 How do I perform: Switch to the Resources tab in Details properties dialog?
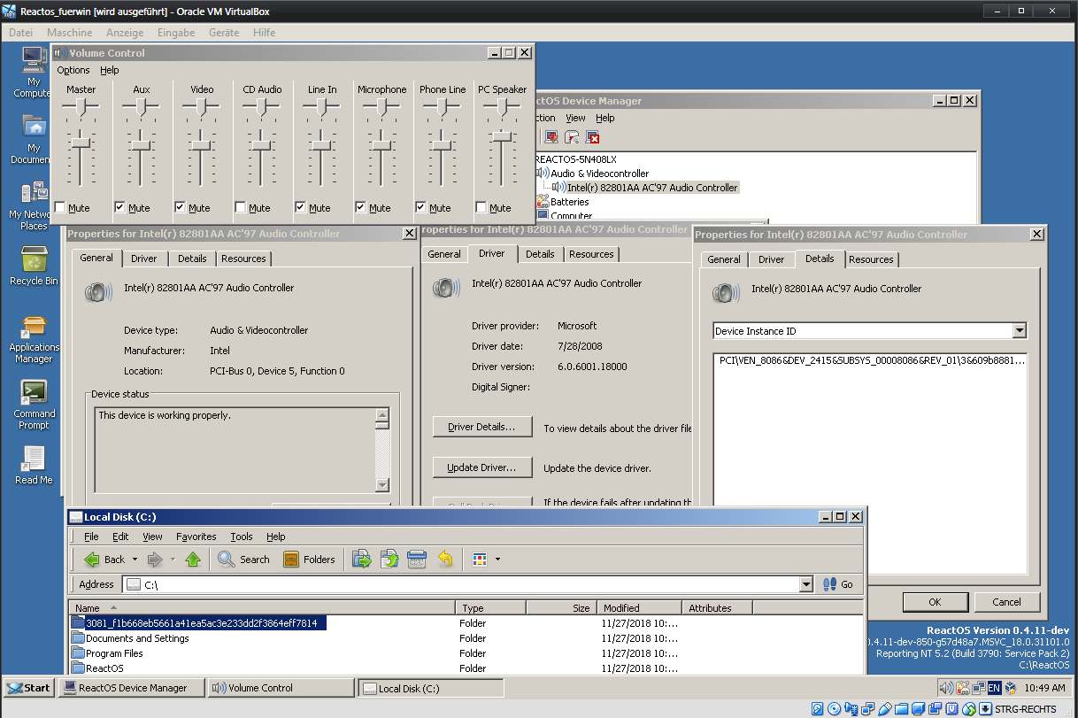[871, 259]
